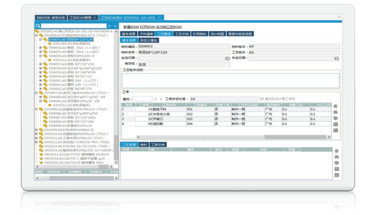The width and height of the screenshot is (376, 215).
Task: Click the 新建BOM link
Action: pos(131,27)
